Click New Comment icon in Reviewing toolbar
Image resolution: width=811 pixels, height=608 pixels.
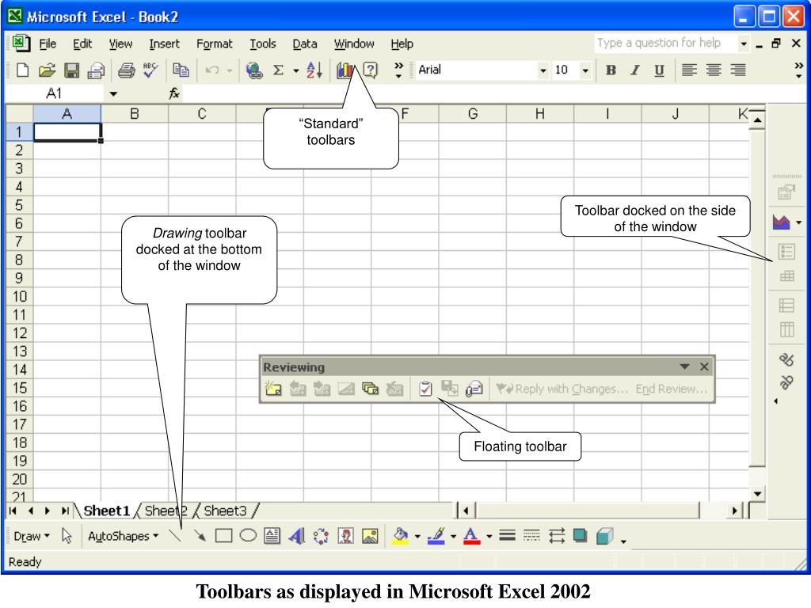click(272, 388)
